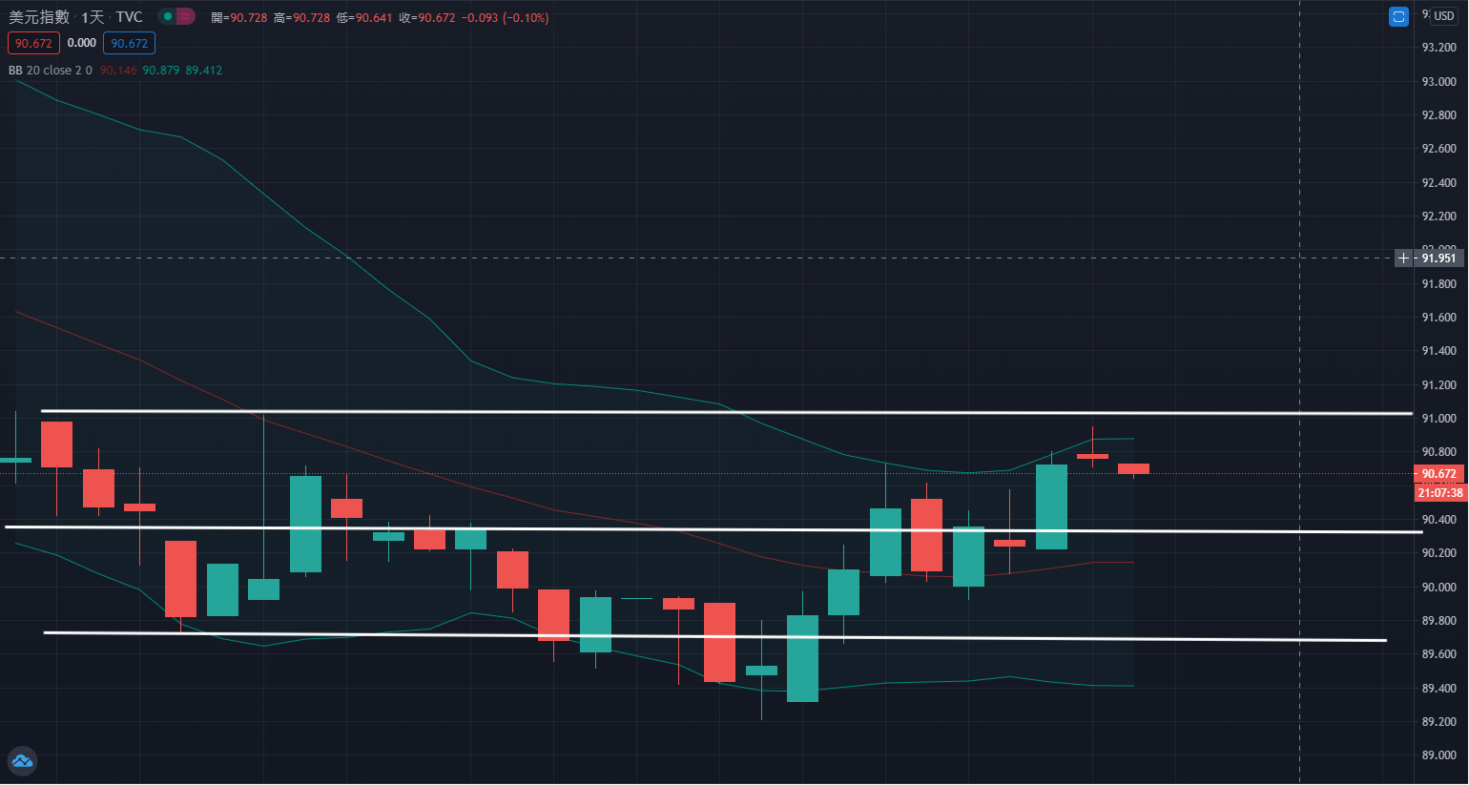Click the TVC exchange label in title
This screenshot has width=1469, height=785.
coord(129,17)
